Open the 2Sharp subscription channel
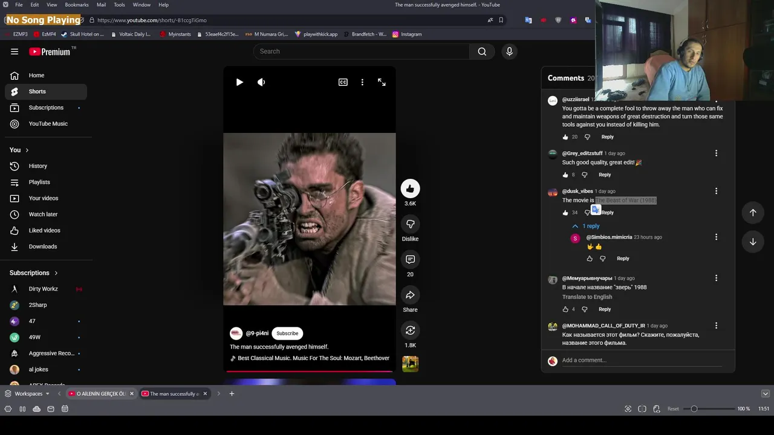Viewport: 774px width, 435px height. (46, 305)
